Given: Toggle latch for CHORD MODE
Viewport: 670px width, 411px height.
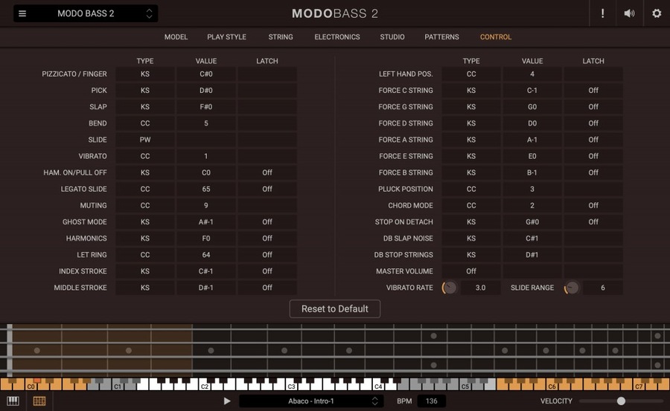Looking at the screenshot, I should point(593,206).
